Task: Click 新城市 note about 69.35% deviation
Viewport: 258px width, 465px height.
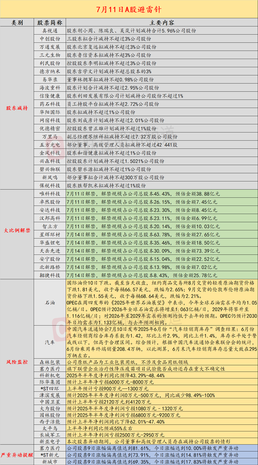Action: click(152, 461)
